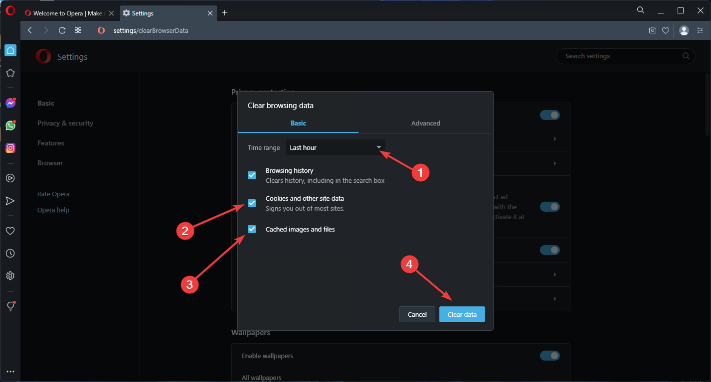The height and width of the screenshot is (382, 711).
Task: Reload the current page
Action: click(62, 30)
